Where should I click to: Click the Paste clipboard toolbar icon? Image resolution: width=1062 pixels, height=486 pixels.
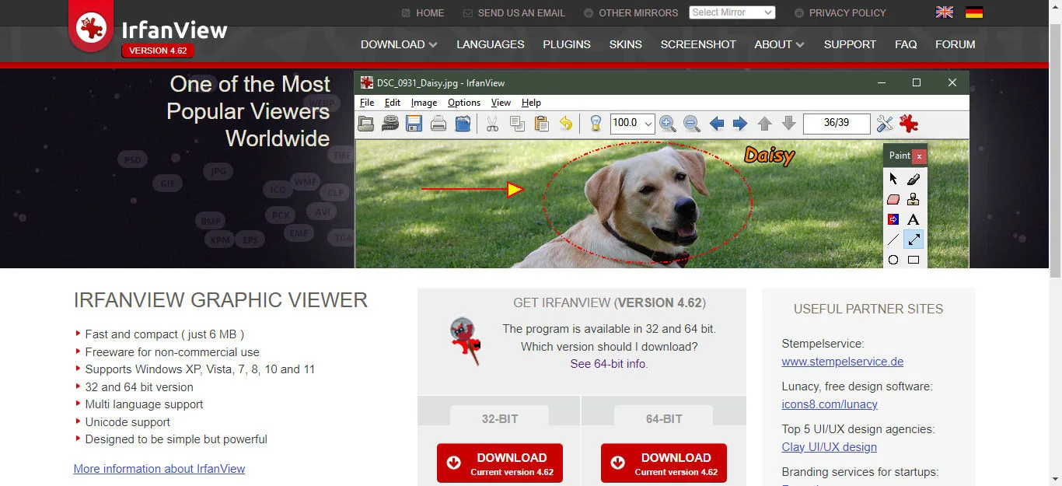tap(542, 123)
